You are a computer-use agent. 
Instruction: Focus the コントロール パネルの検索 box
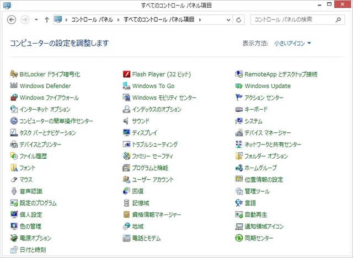point(298,20)
